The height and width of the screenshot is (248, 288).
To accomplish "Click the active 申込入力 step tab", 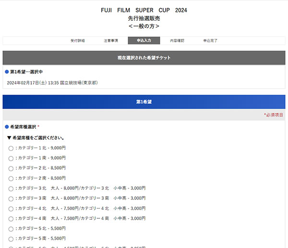I will pyautogui.click(x=144, y=41).
